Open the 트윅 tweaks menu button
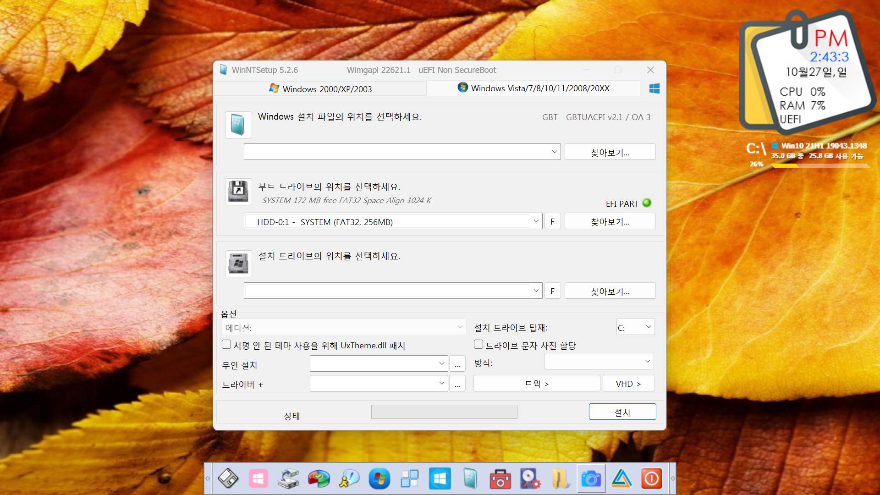880x495 pixels. (537, 384)
